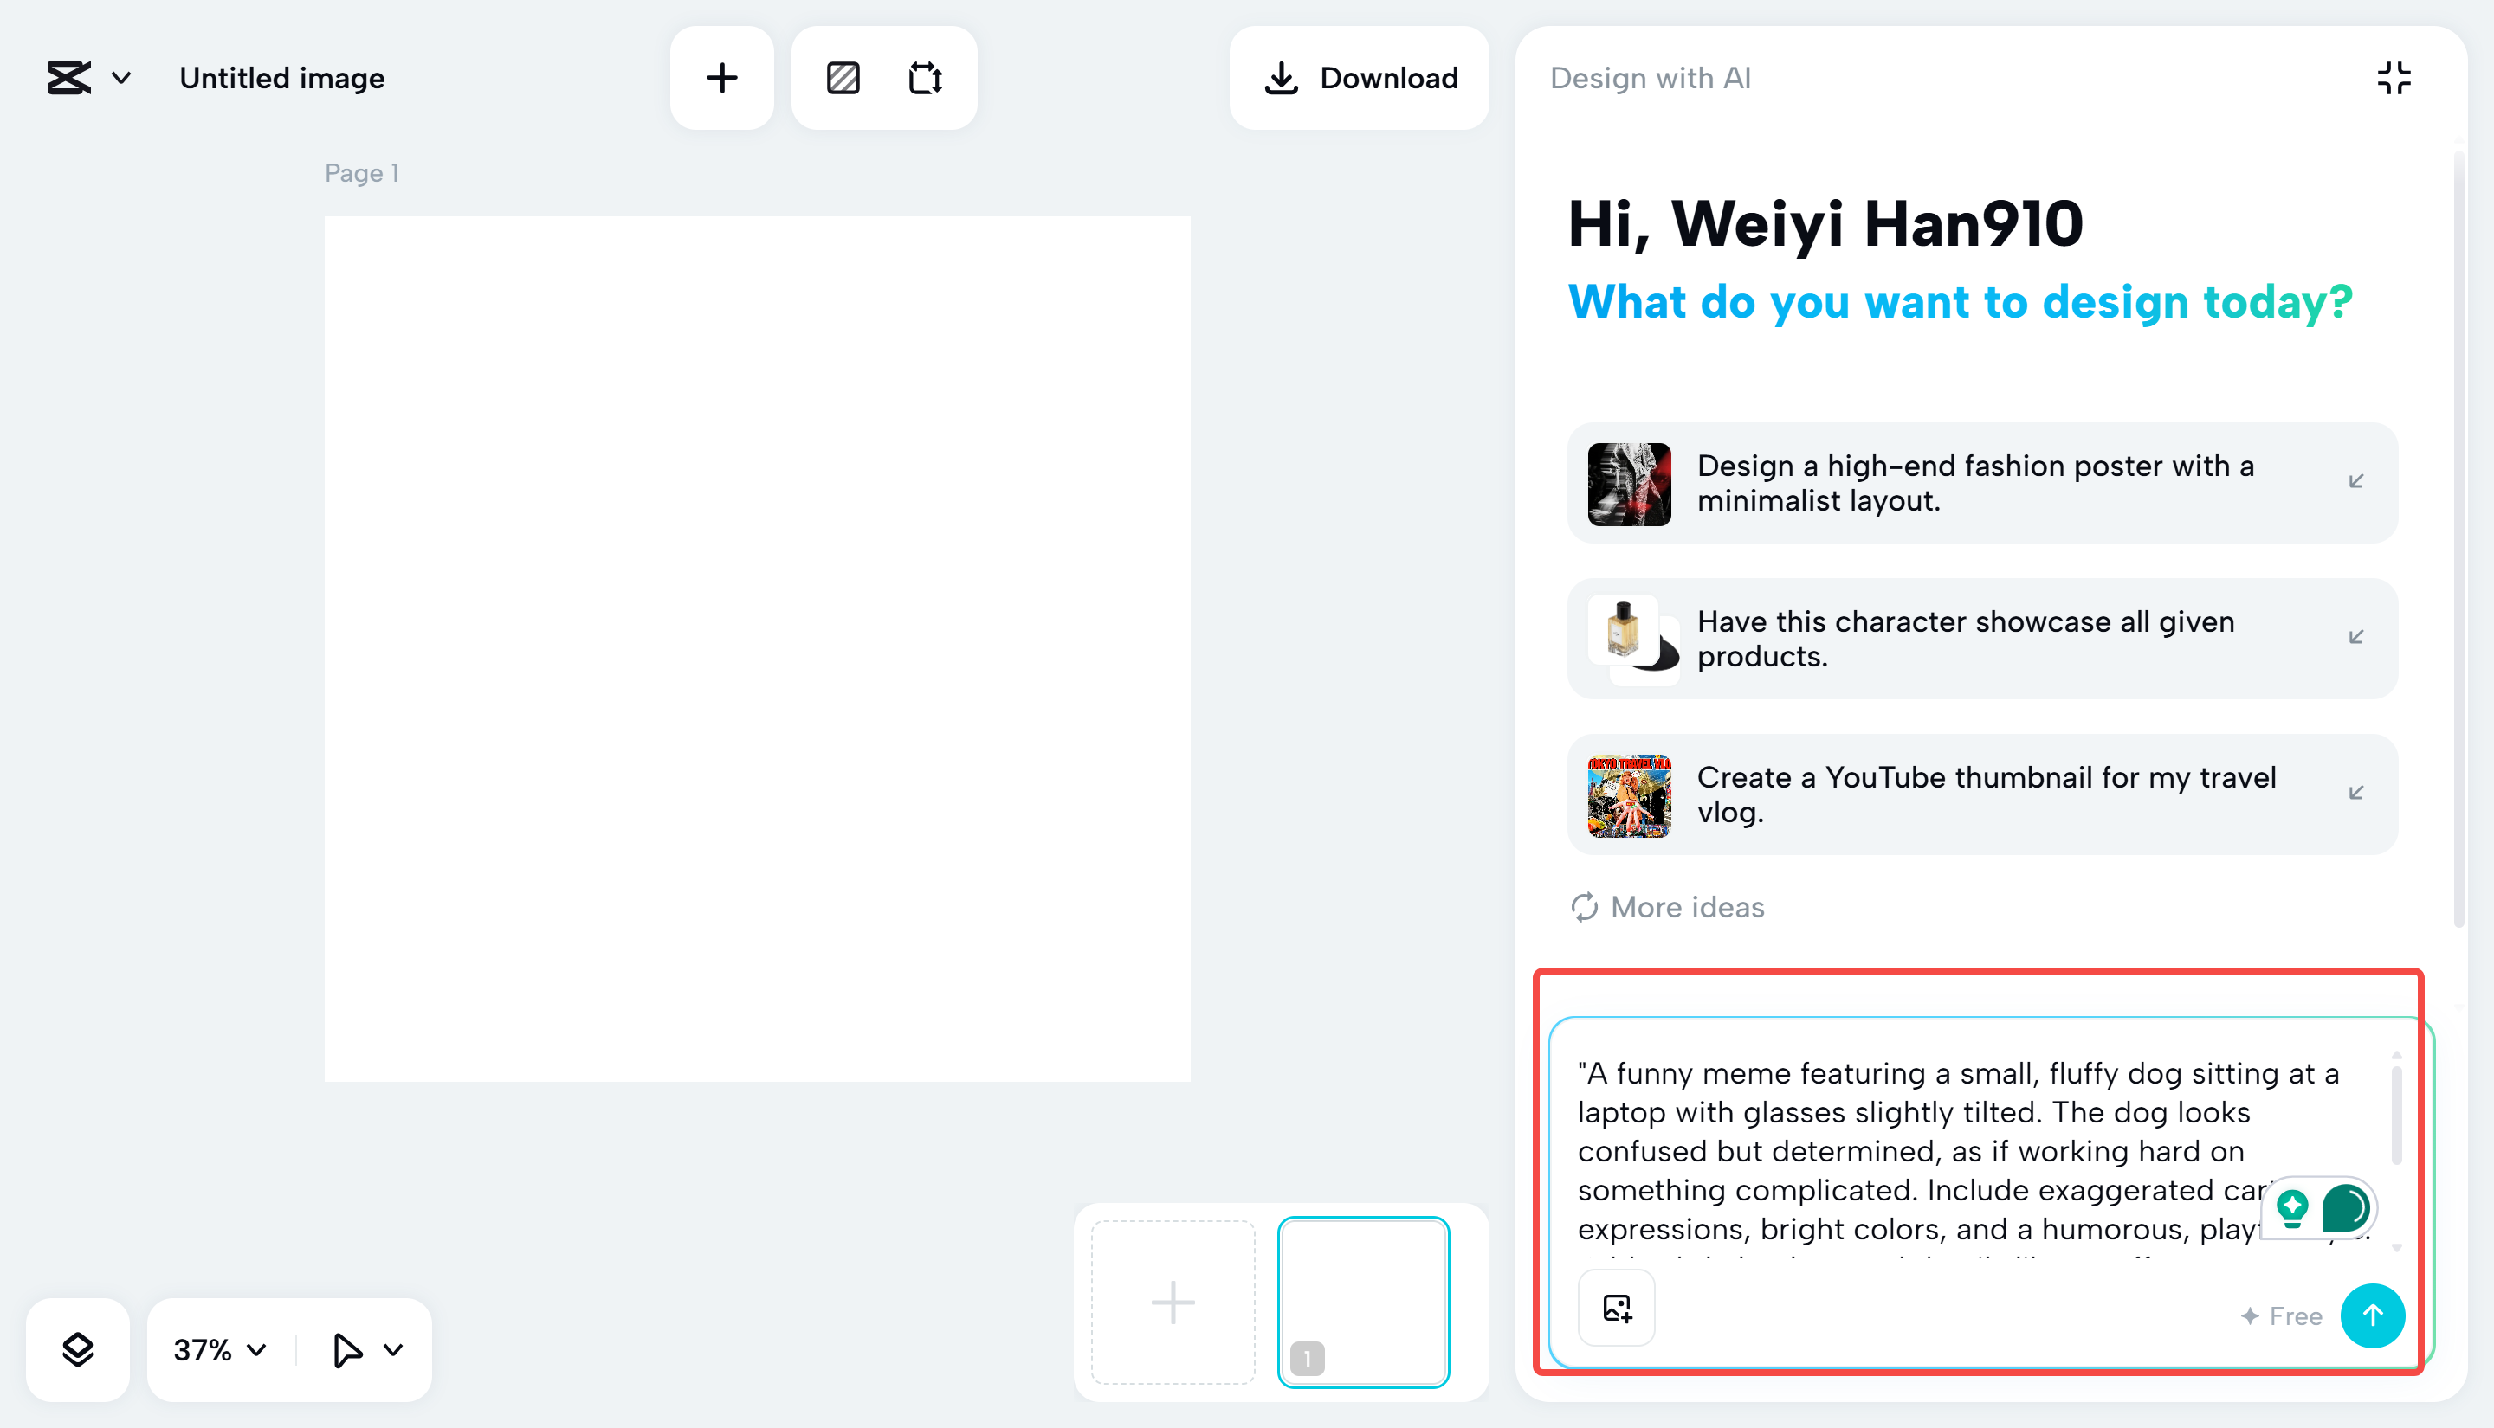Viewport: 2494px width, 1428px height.
Task: Click the green lightbulb assistant icon
Action: tap(2292, 1207)
